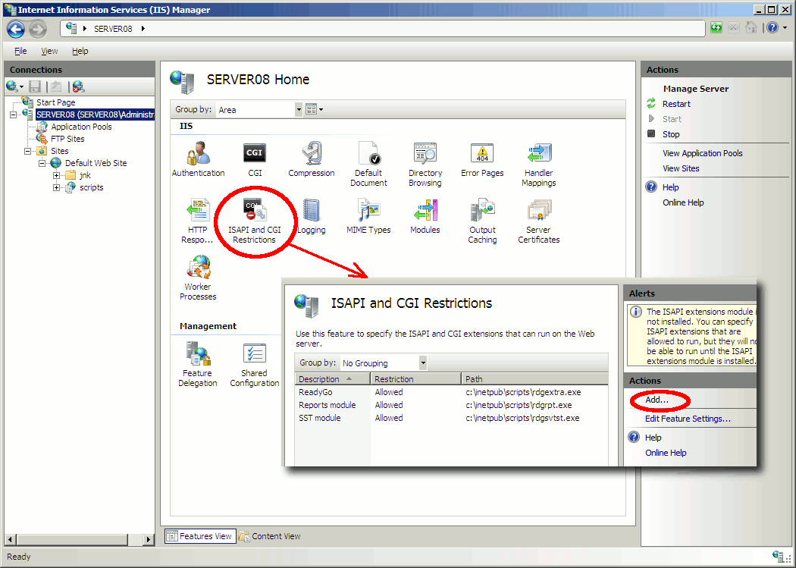Open the File menu
This screenshot has height=568, width=796.
[20, 51]
